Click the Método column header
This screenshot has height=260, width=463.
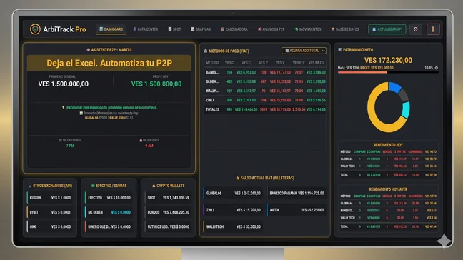(x=212, y=63)
